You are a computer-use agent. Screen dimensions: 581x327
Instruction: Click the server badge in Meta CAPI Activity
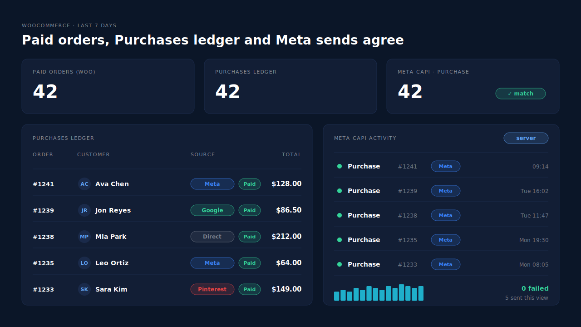(526, 138)
